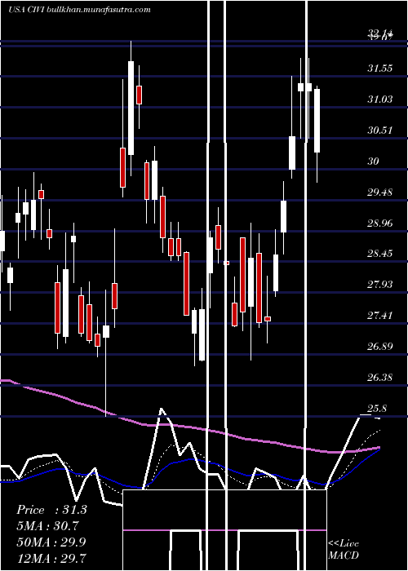Select the 29.48 price axis label
The image size is (408, 571).
click(x=380, y=192)
